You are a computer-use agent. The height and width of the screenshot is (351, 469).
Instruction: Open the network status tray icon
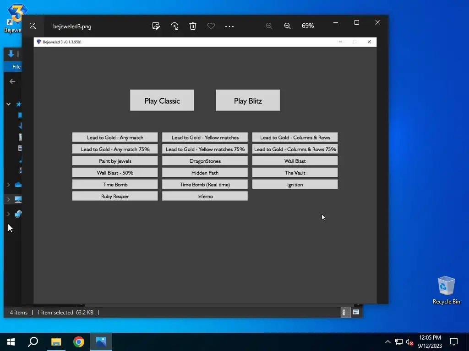tap(399, 342)
